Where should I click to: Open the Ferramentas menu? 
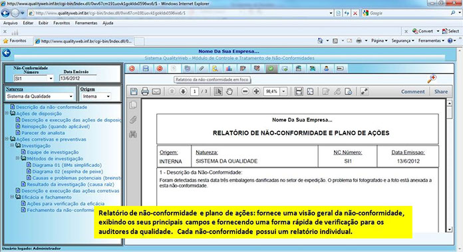click(x=86, y=23)
